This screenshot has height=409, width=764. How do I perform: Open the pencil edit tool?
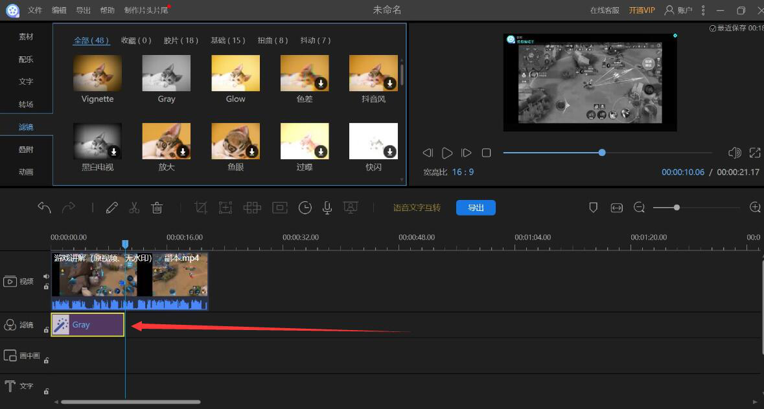(112, 207)
